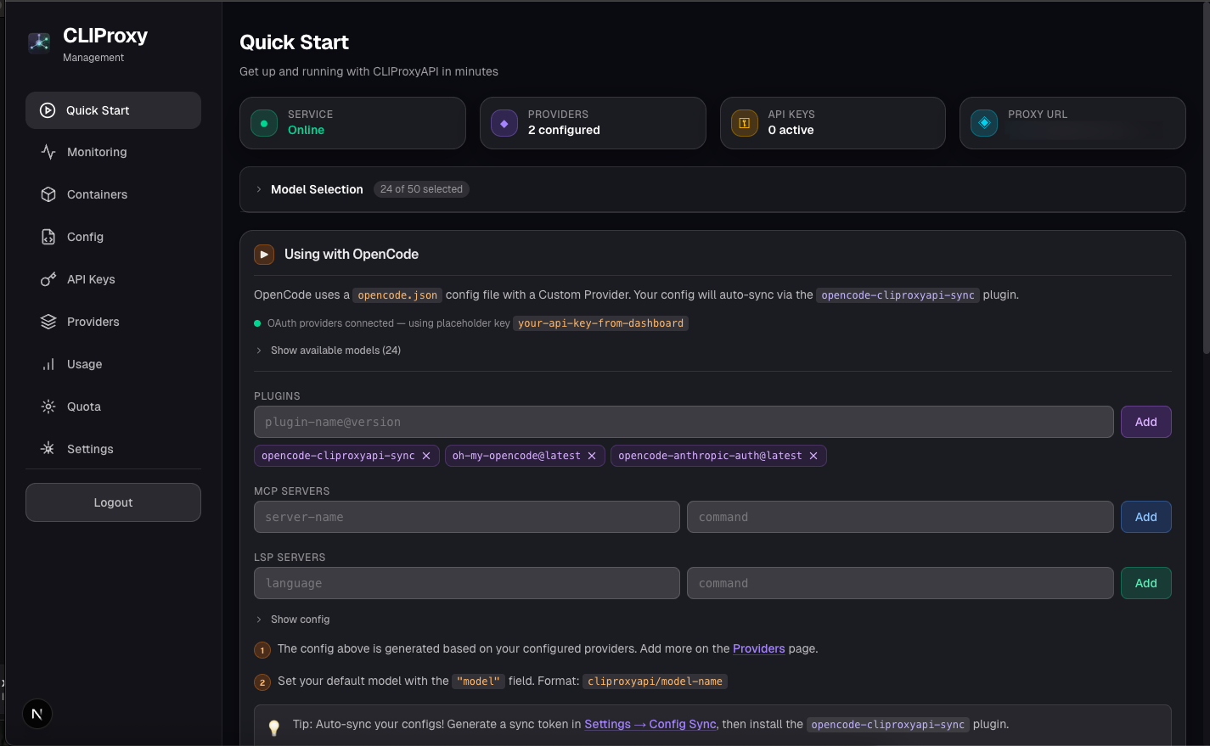1210x746 pixels.
Task: Click the CLIProxy logo icon
Action: 39,42
